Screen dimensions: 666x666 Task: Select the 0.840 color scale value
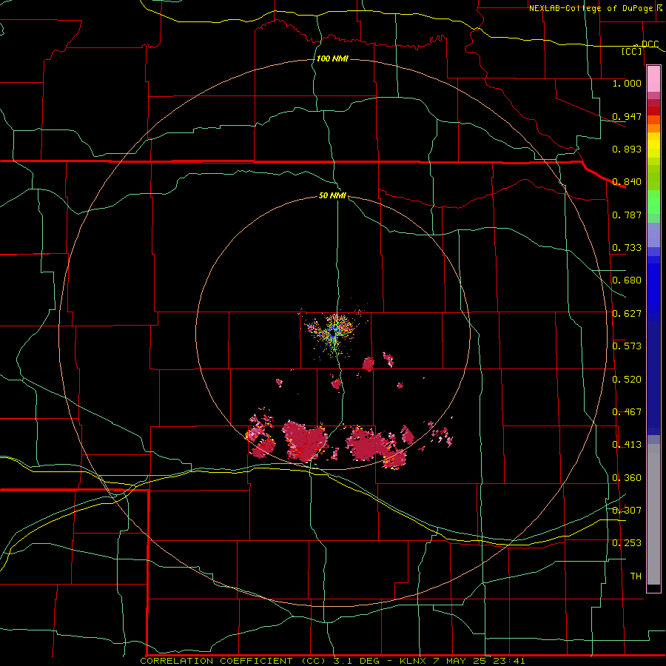click(627, 182)
